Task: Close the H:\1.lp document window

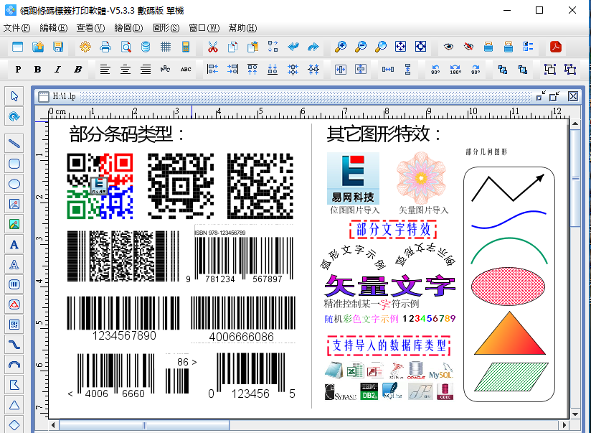Action: [573, 97]
